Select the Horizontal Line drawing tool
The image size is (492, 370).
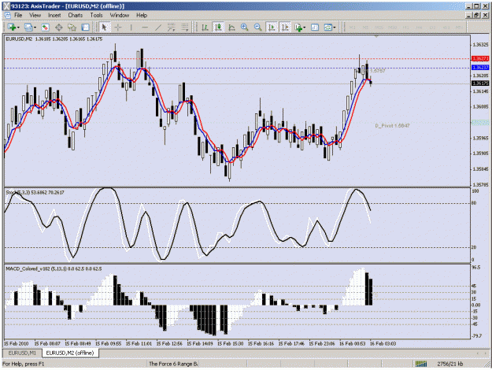pos(144,28)
